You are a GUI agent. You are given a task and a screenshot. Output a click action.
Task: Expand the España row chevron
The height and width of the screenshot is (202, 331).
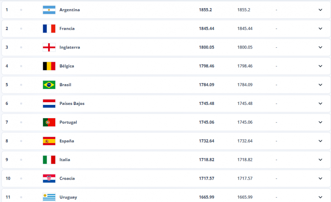320,141
